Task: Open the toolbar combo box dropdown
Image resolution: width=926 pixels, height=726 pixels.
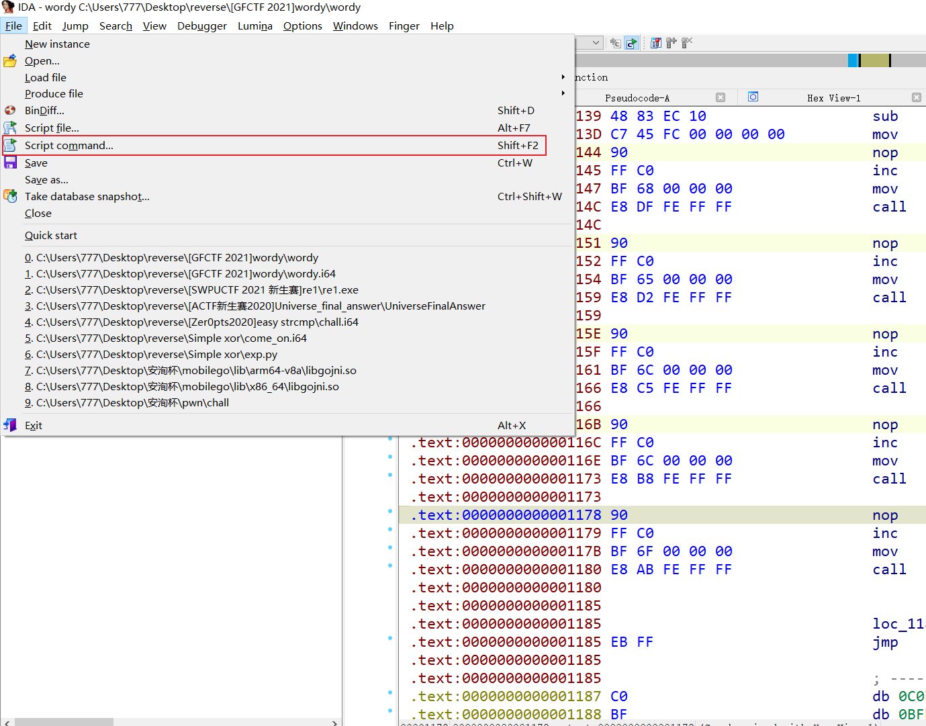Action: (596, 43)
